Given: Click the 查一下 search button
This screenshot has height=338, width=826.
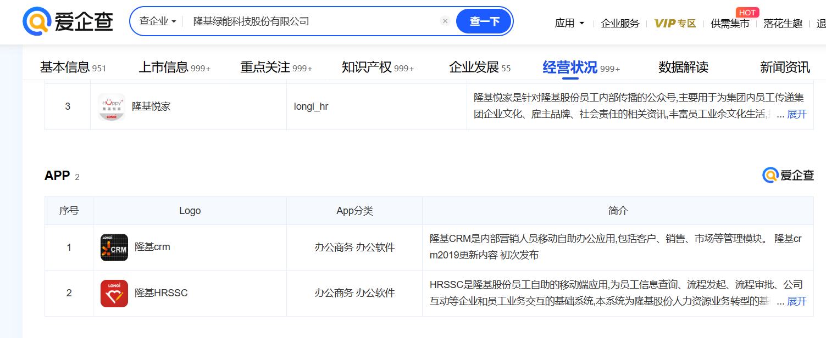Looking at the screenshot, I should point(484,21).
